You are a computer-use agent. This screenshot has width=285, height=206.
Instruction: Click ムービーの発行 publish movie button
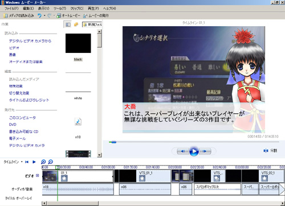point(96,16)
